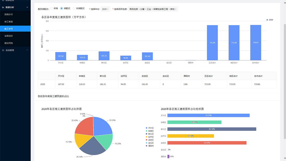Toggle the 2020 legend swatch in bar chart
Viewport: 286px width, 161px height.
coord(267,20)
